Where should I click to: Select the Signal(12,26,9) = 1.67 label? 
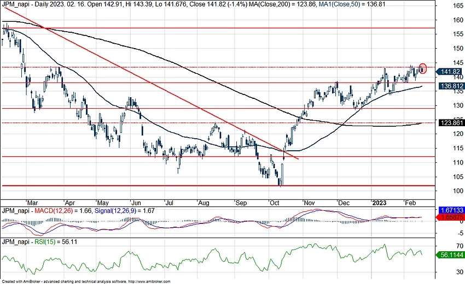click(x=124, y=211)
